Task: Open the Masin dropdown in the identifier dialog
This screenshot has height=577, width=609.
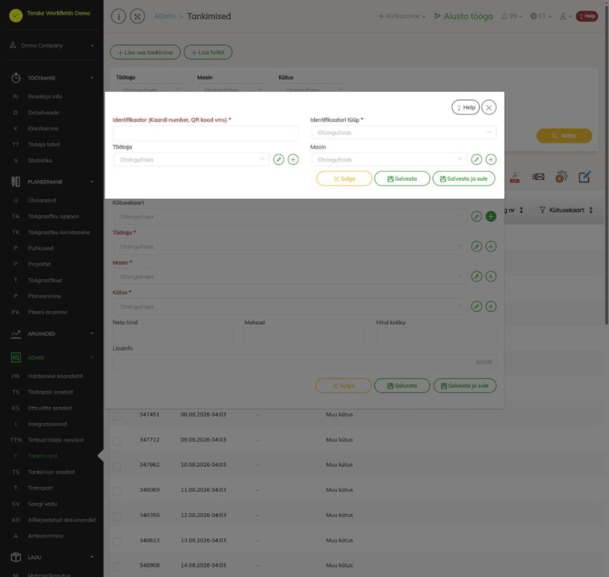Action: pyautogui.click(x=389, y=159)
